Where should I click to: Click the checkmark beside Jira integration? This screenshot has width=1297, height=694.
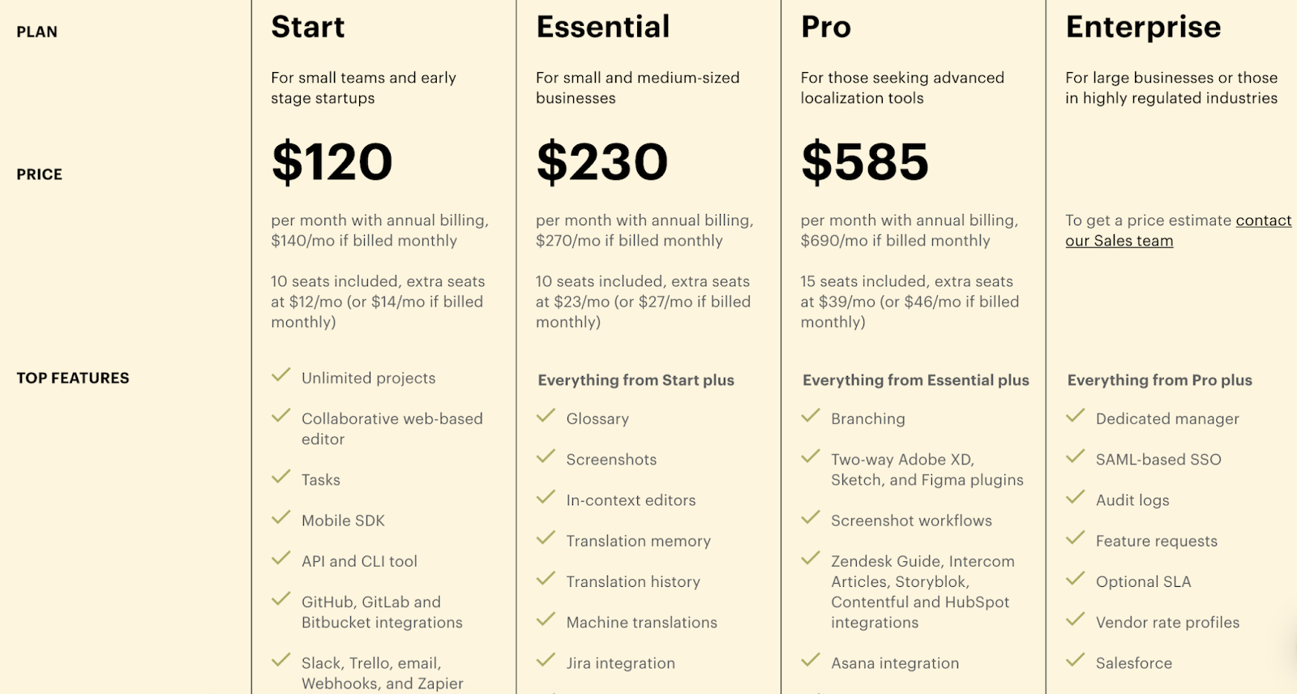(546, 660)
